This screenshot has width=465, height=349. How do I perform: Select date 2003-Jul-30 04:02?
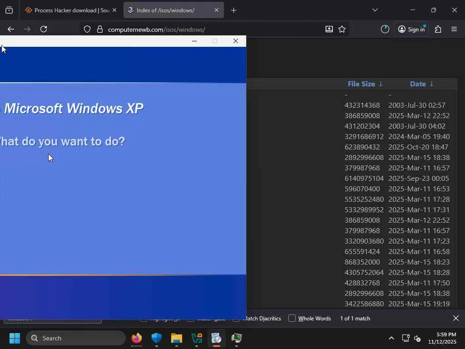(417, 126)
